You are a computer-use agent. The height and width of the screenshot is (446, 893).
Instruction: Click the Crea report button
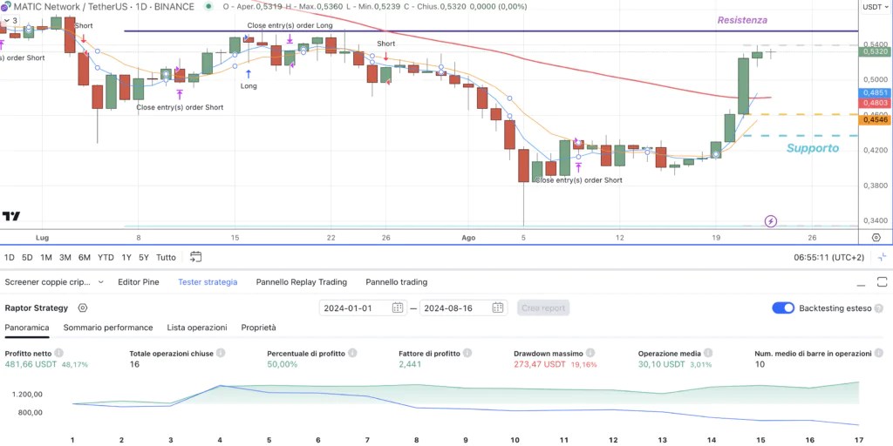click(543, 307)
